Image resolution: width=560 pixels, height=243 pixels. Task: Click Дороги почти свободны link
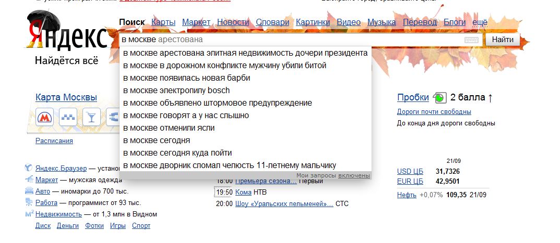coord(434,112)
